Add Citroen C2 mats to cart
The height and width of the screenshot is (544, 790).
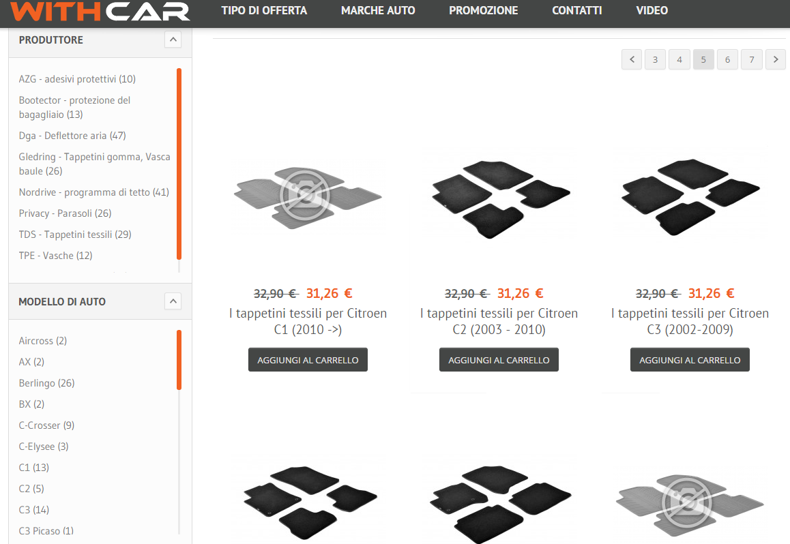[499, 360]
